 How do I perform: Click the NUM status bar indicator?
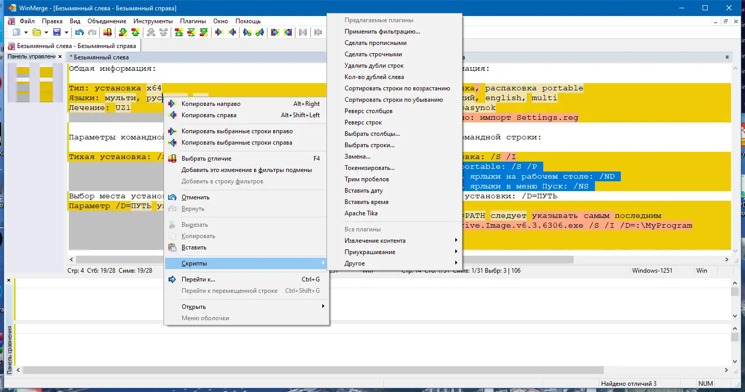(705, 384)
